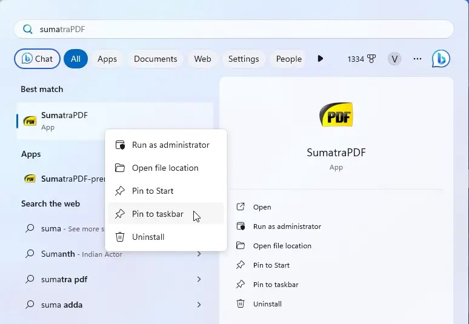Click the SumatraPDF-prerelease app icon
The image size is (469, 324).
30,179
